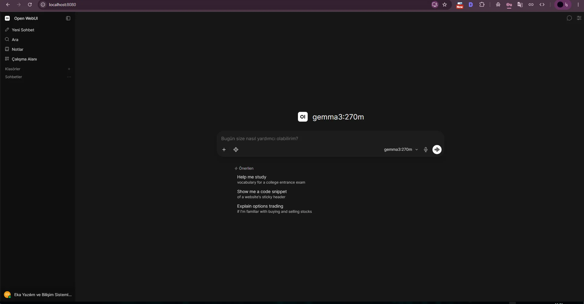
Task: Reload the page with the refresh icon
Action: click(30, 5)
